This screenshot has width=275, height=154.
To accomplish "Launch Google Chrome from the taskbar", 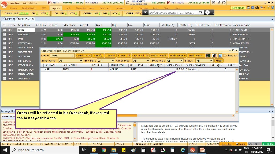I will (x=104, y=150).
